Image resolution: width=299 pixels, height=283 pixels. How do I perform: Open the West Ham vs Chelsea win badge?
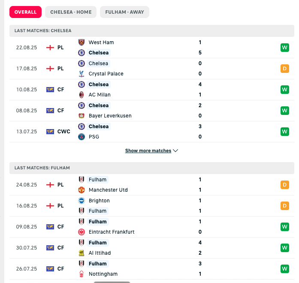(x=284, y=48)
